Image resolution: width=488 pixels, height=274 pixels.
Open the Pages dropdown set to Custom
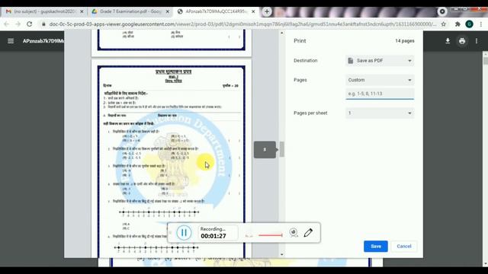tap(380, 80)
